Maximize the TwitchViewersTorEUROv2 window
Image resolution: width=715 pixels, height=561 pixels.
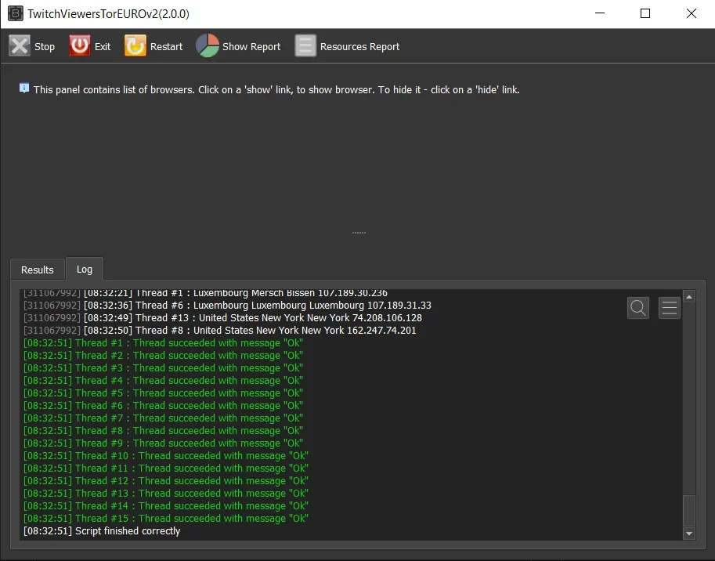pyautogui.click(x=645, y=13)
